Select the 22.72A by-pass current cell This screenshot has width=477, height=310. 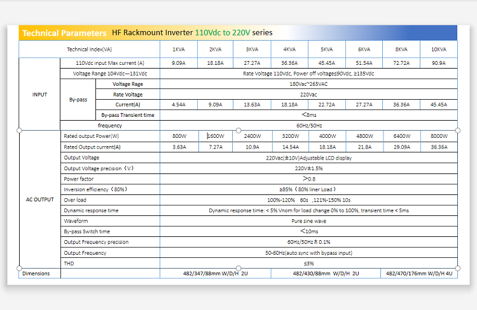(x=327, y=105)
